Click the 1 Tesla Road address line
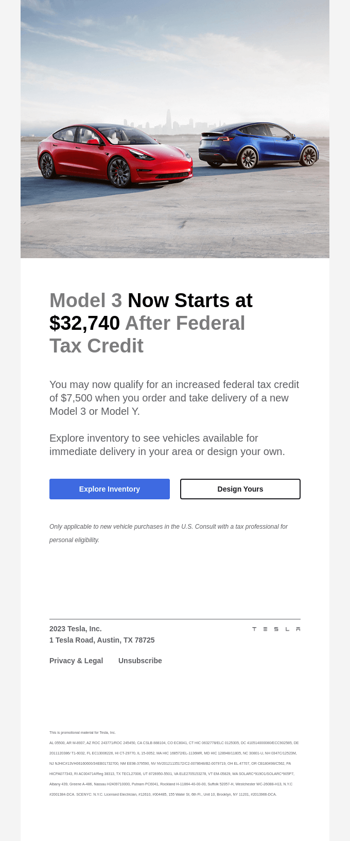This screenshot has height=841, width=350. point(101,640)
